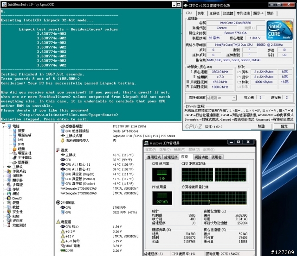Open the 網路功能 tab in Task Manager
Screen dimensions: 297x256
[x=201, y=157]
